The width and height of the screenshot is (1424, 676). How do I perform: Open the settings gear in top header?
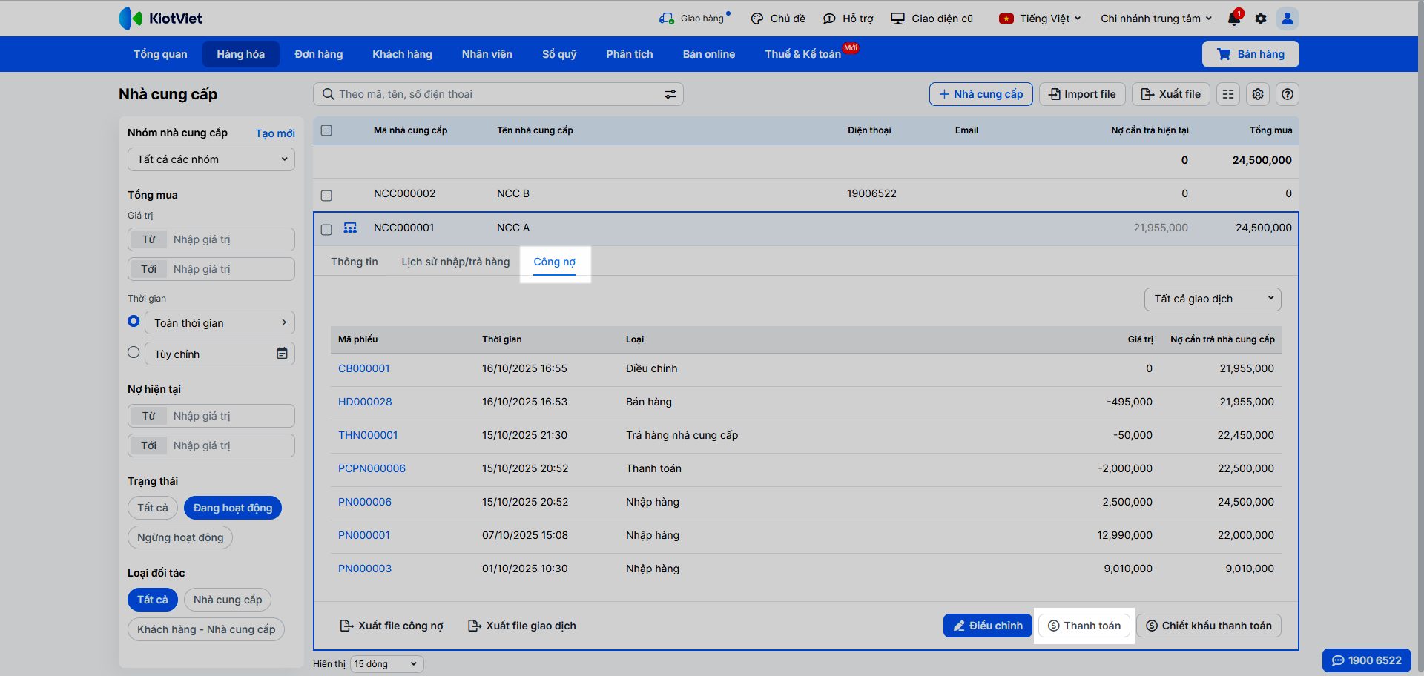1261,19
